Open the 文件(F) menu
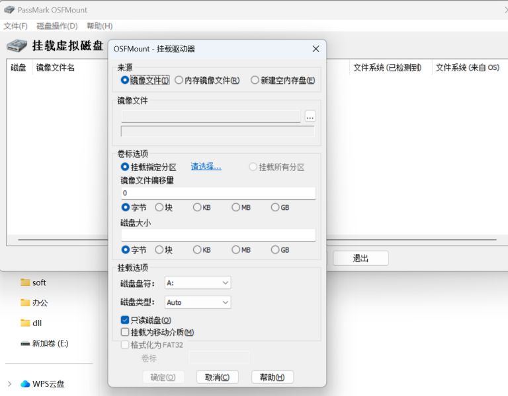 coord(15,26)
